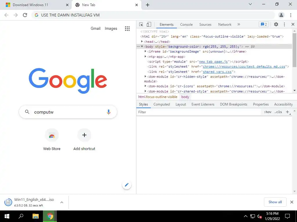
Task: Switch to the Sources tab
Action: (205, 25)
